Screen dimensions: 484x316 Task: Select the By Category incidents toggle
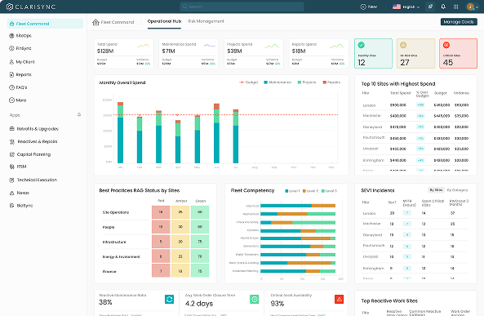click(x=457, y=190)
